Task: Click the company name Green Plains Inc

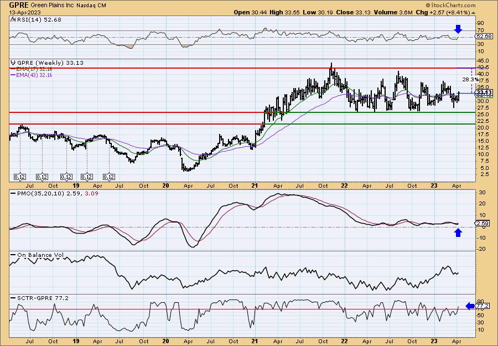Action: [53, 6]
